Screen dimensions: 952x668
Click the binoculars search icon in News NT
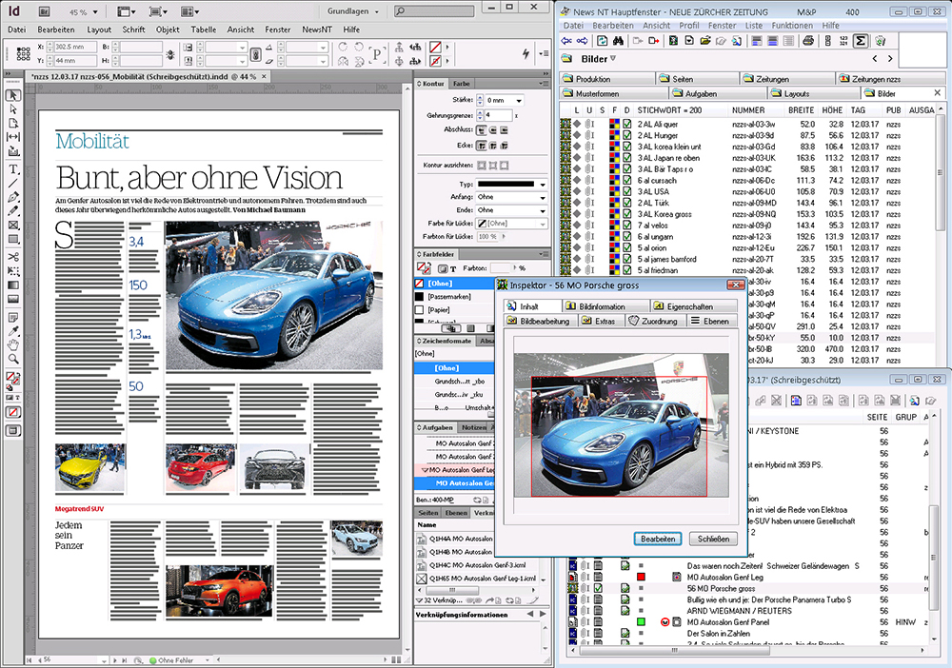click(618, 41)
